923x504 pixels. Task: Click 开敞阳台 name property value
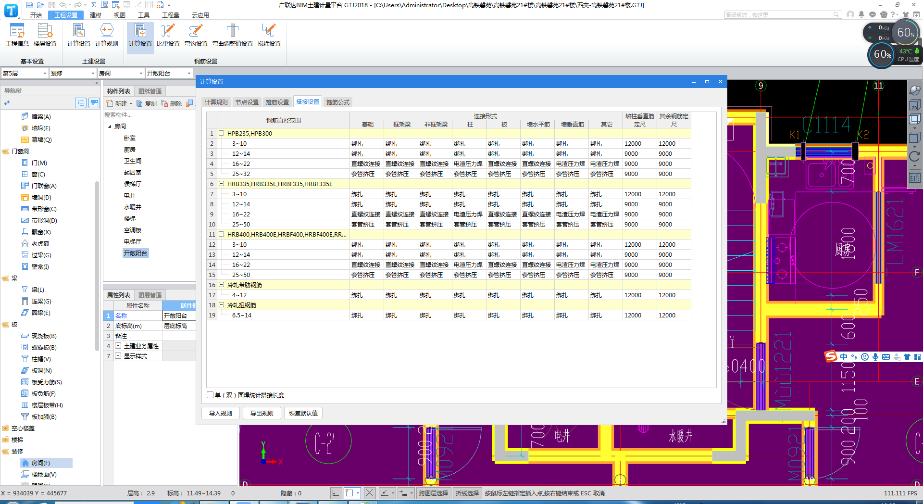179,315
